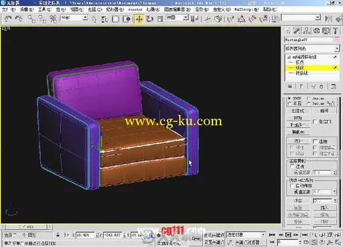Image resolution: width=343 pixels, height=247 pixels.
Task: Click the 断开 button
Action: pos(324,111)
